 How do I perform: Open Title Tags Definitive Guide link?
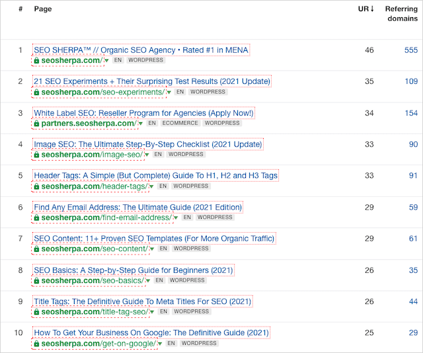pos(143,301)
